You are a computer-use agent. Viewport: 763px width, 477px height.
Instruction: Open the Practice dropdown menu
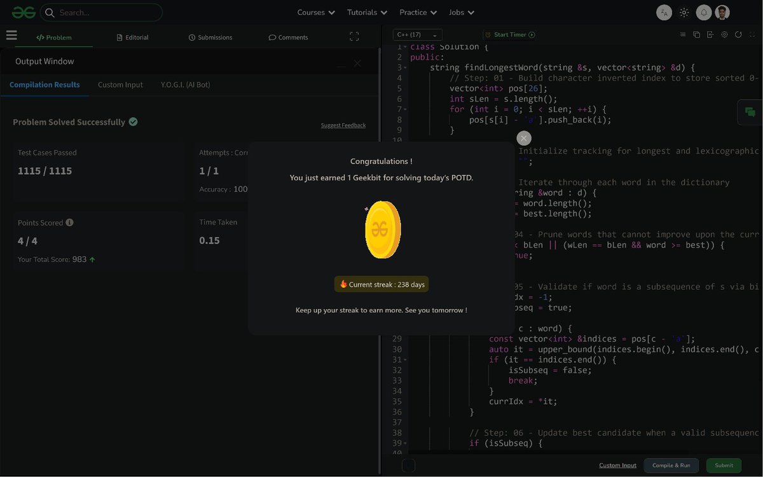point(418,12)
